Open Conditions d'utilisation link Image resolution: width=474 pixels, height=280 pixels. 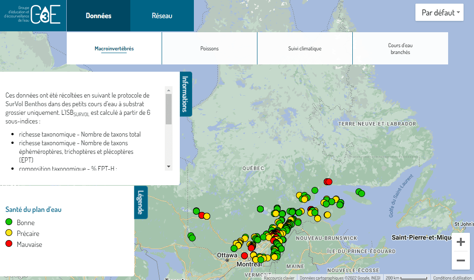(x=452, y=278)
